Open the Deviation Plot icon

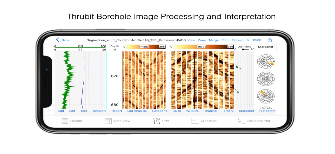241,121
